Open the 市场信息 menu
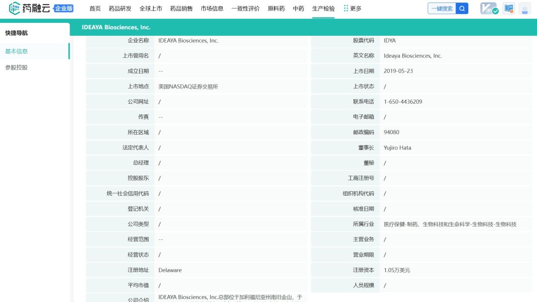The height and width of the screenshot is (302, 537). point(212,8)
